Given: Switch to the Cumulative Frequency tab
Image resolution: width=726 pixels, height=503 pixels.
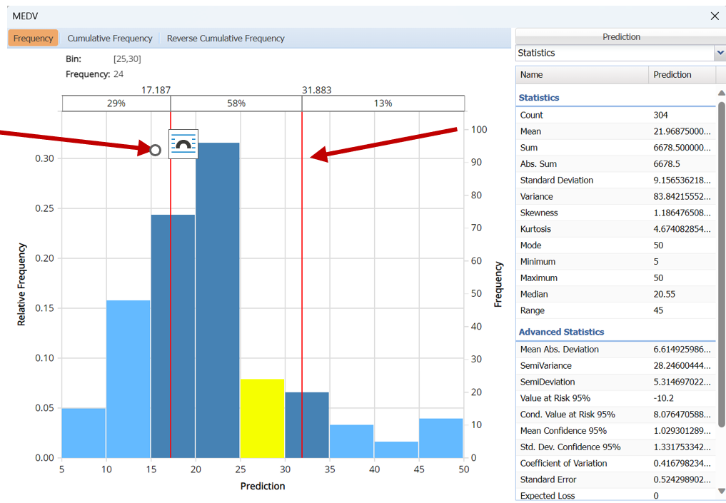Looking at the screenshot, I should point(110,39).
